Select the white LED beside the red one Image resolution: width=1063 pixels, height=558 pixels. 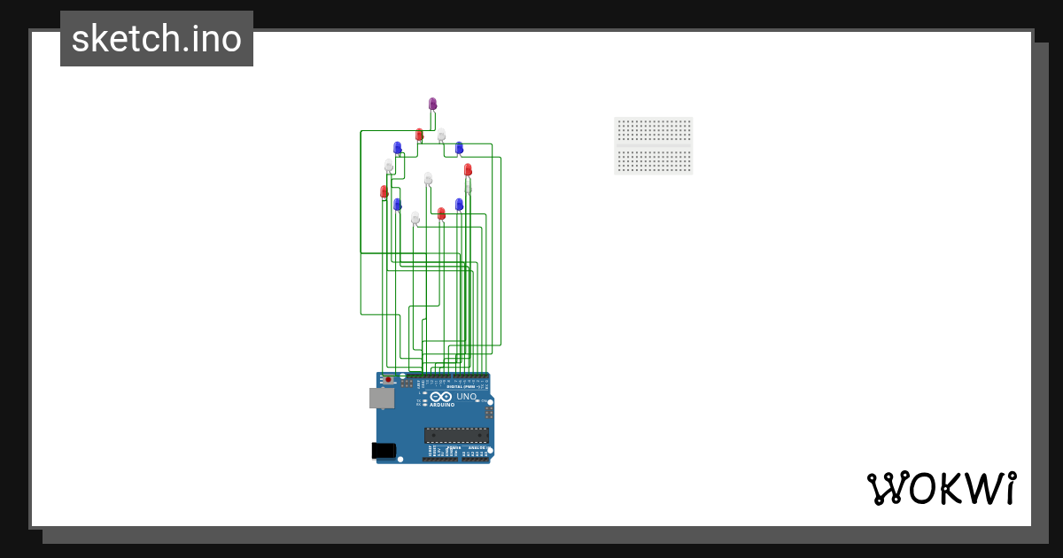click(441, 135)
